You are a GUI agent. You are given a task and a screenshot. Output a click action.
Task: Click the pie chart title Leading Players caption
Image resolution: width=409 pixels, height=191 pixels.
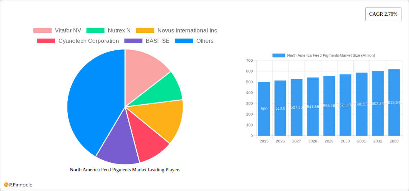[x=125, y=170]
